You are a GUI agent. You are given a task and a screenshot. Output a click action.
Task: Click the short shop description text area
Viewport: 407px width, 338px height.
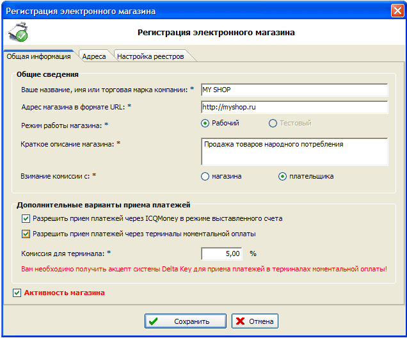tap(294, 152)
